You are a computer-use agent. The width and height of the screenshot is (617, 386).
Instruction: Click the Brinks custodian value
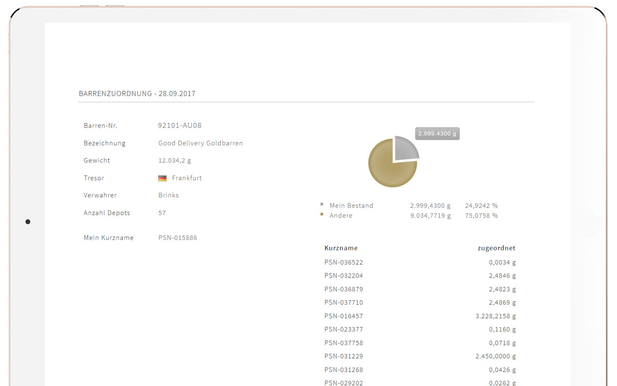pos(169,195)
